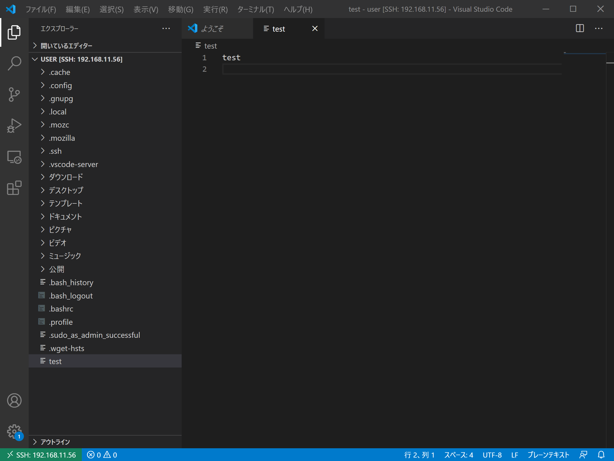
Task: Open the .bash_logout file
Action: tap(105, 296)
